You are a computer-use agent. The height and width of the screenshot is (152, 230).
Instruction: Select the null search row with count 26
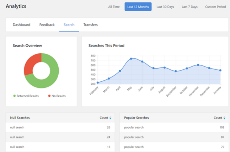coord(60,127)
